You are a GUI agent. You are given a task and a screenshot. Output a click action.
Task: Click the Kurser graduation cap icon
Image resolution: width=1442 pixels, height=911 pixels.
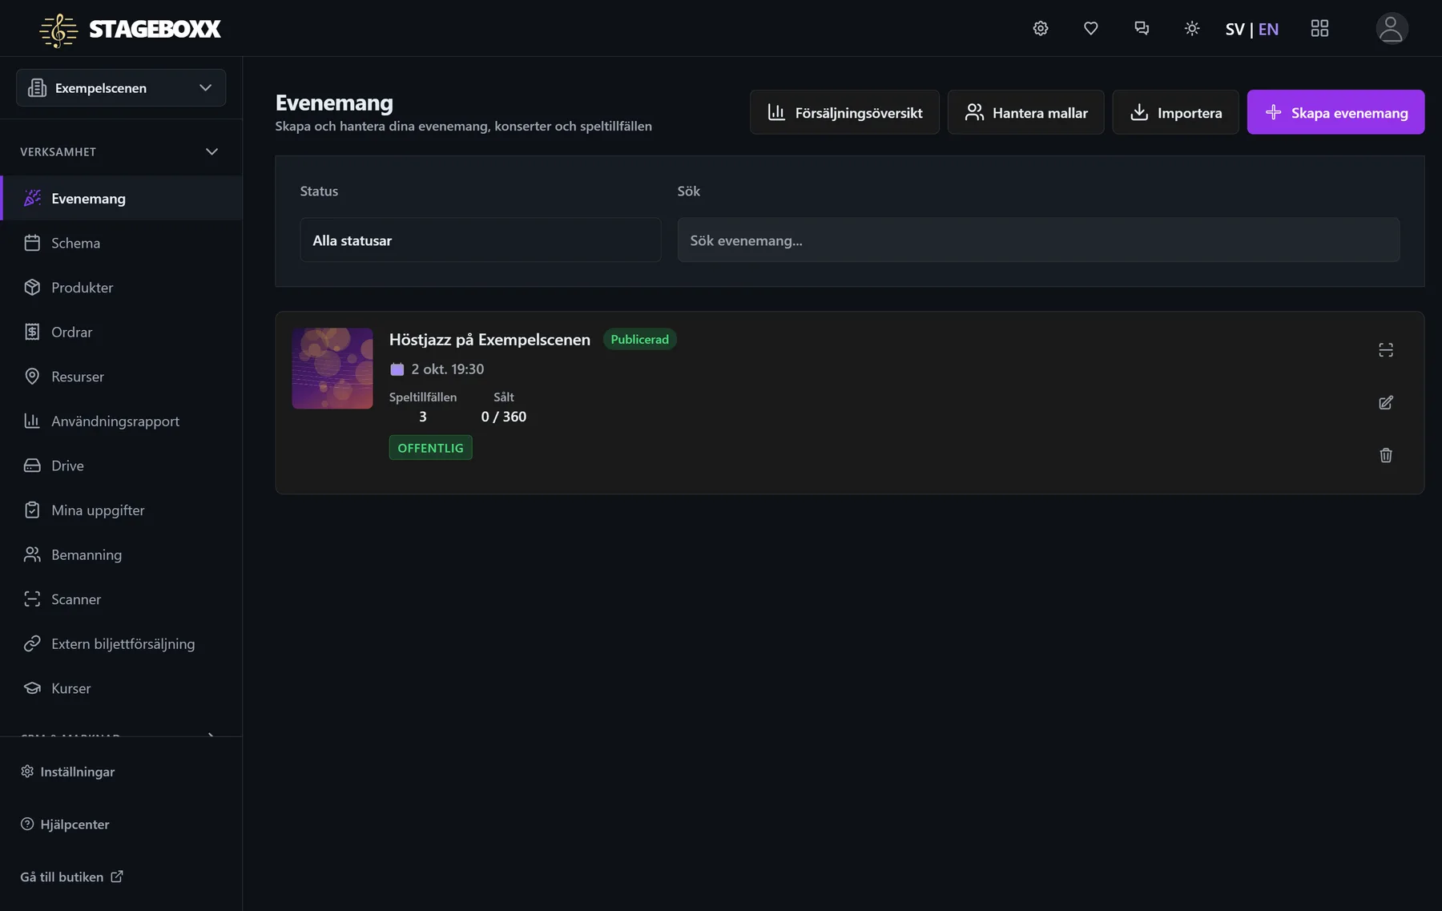click(x=32, y=688)
